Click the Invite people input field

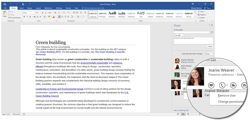click(x=192, y=32)
